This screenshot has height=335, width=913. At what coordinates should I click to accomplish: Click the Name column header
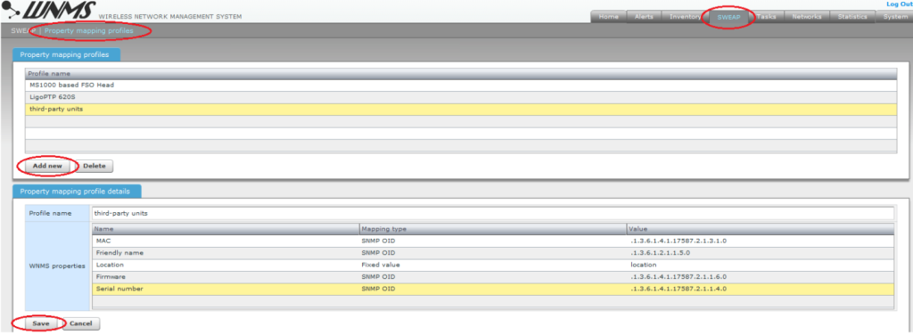226,229
